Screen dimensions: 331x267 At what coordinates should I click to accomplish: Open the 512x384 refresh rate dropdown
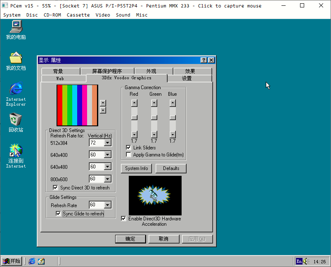pos(108,143)
